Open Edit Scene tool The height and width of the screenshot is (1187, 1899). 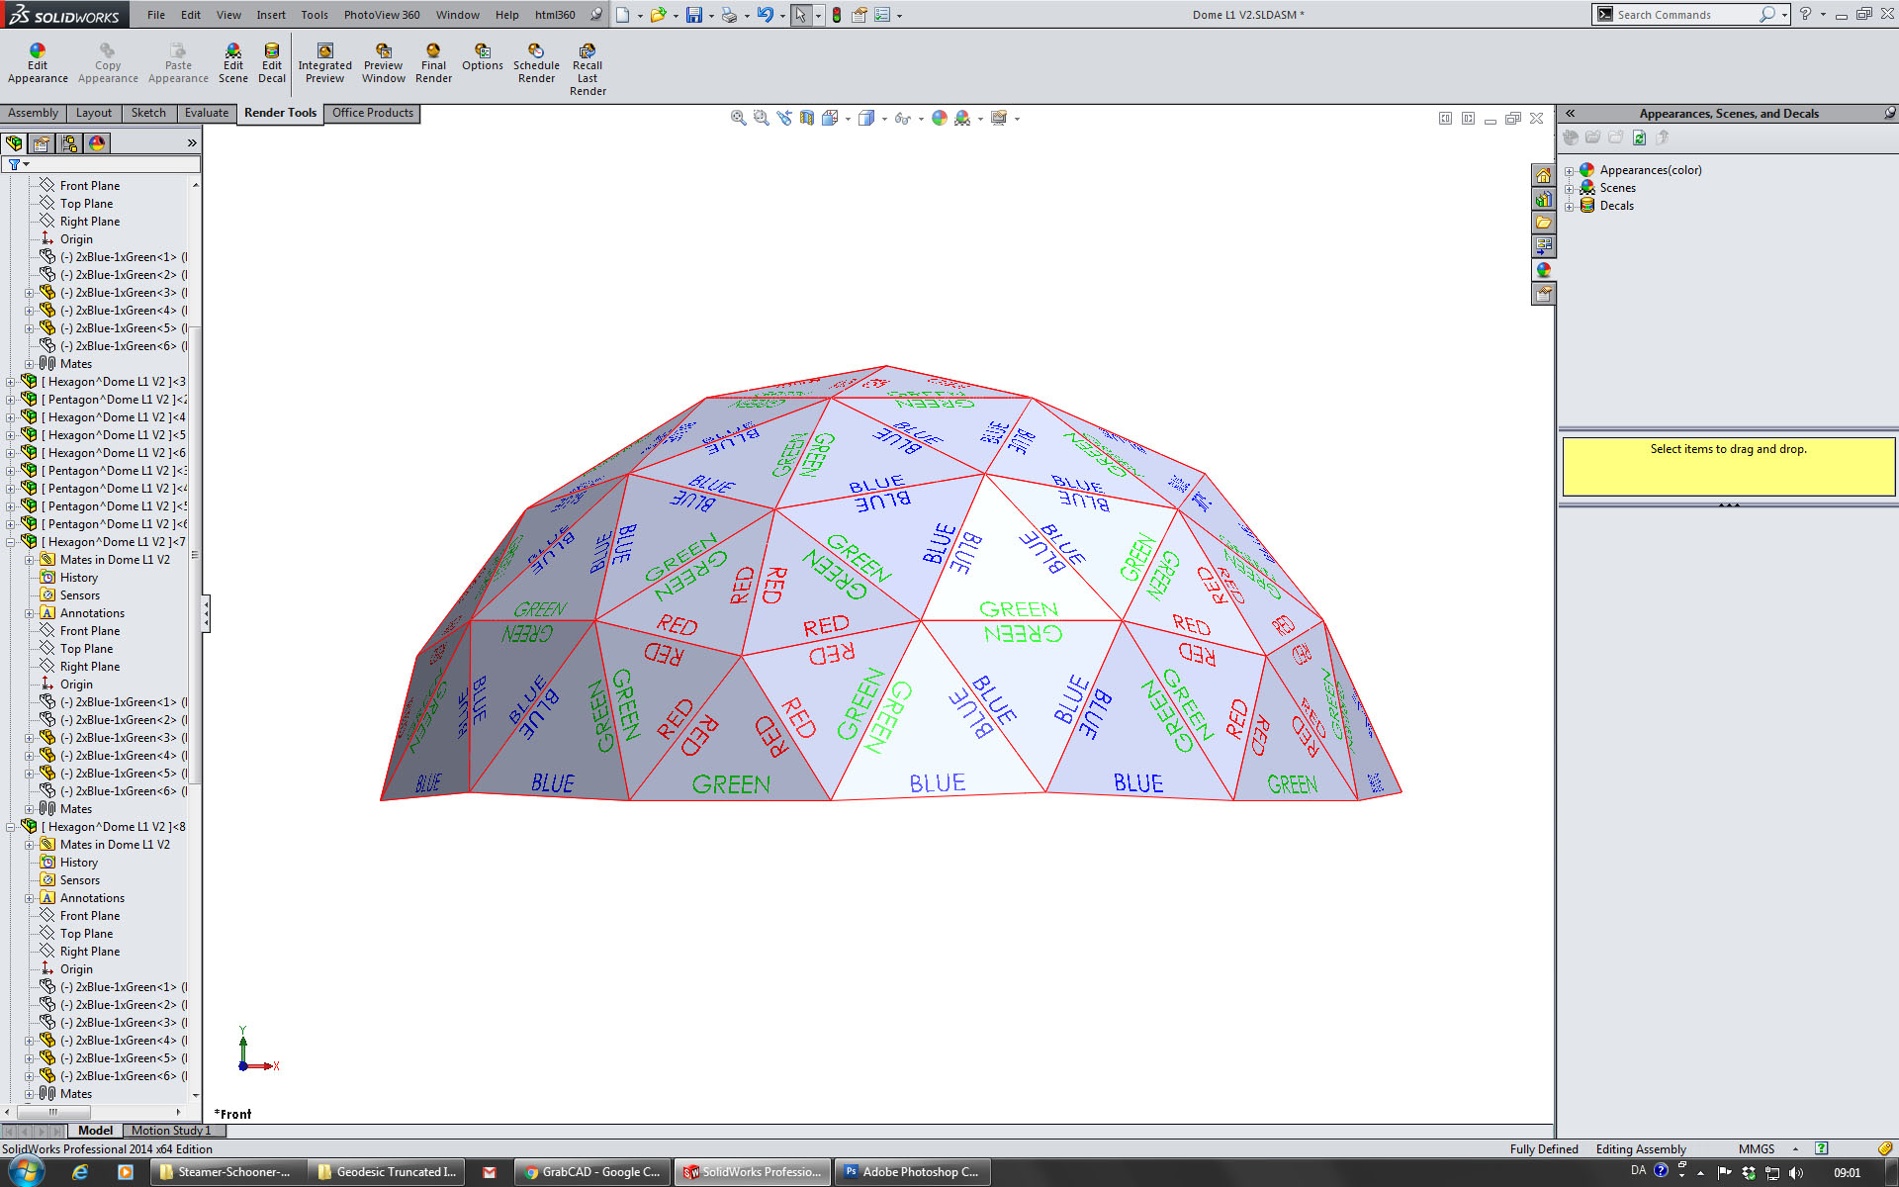pos(232,51)
